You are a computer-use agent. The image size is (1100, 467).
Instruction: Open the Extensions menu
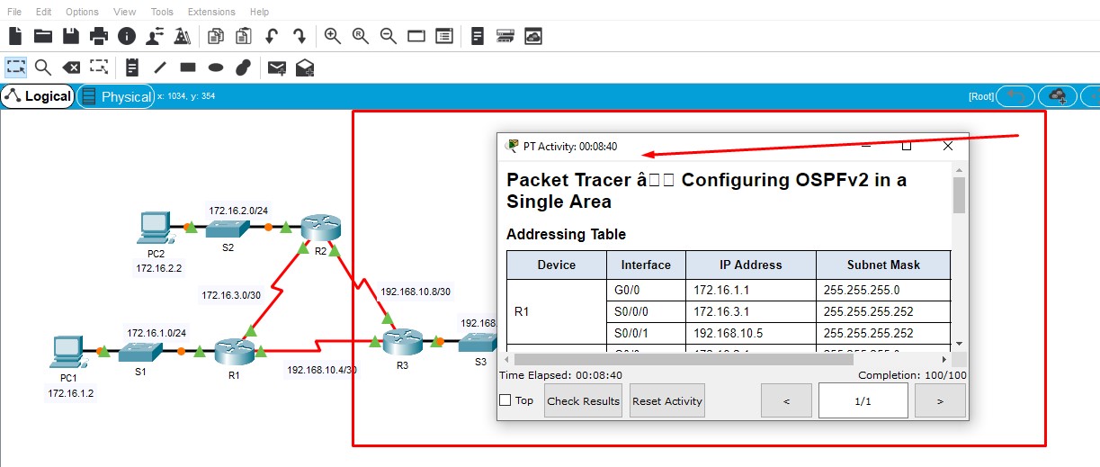pyautogui.click(x=211, y=12)
